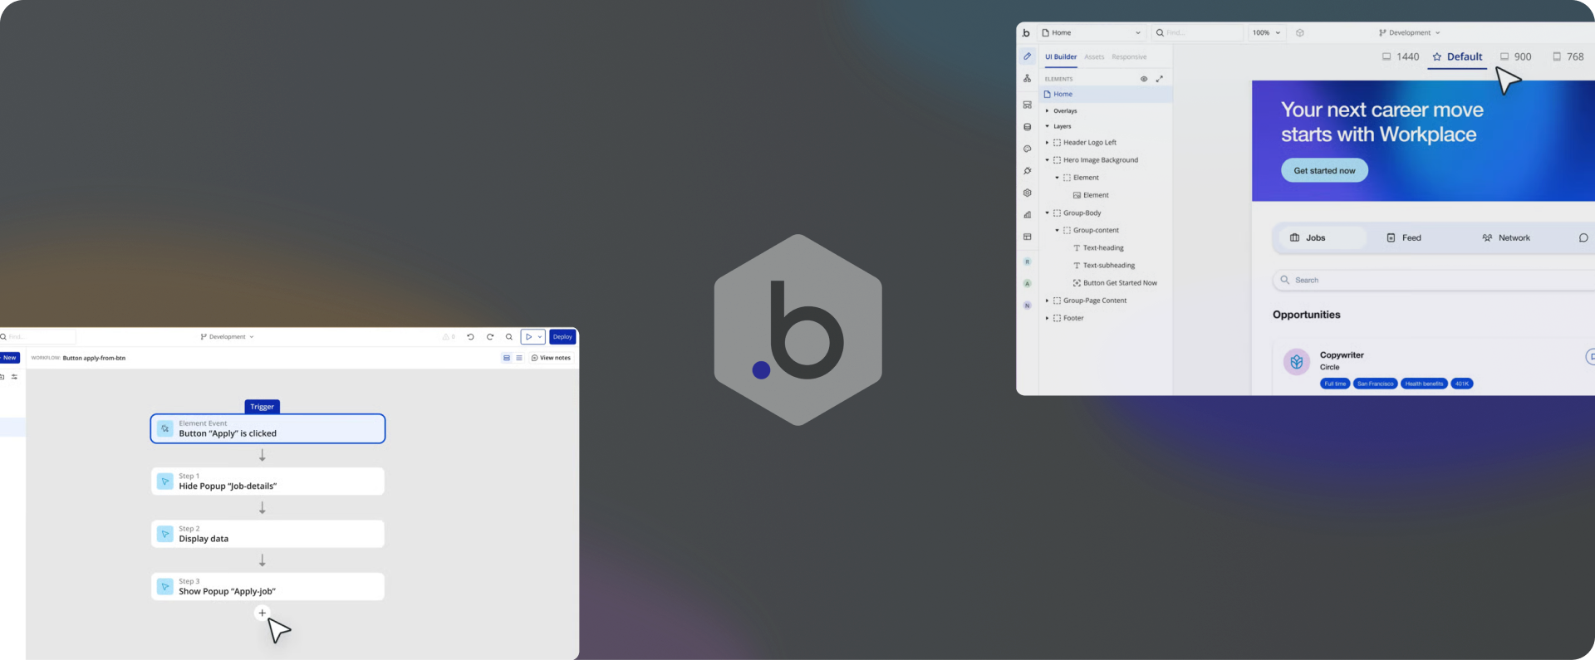This screenshot has height=660, width=1595.
Task: Open the Logs chart icon in the sidebar
Action: click(1028, 215)
